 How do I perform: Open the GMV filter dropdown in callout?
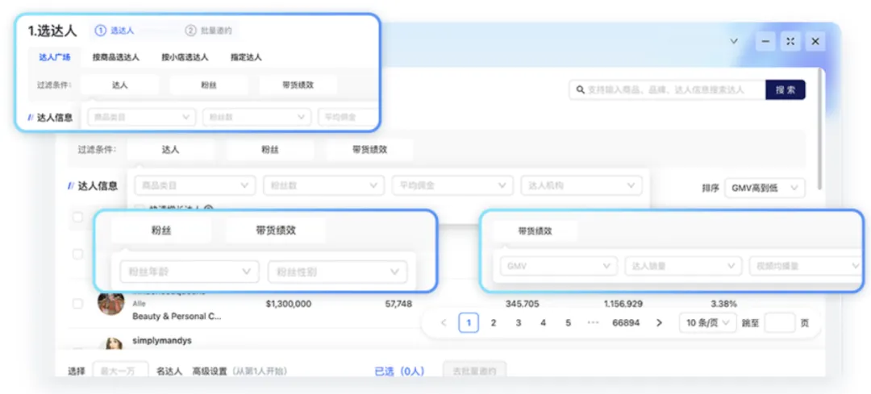point(558,267)
